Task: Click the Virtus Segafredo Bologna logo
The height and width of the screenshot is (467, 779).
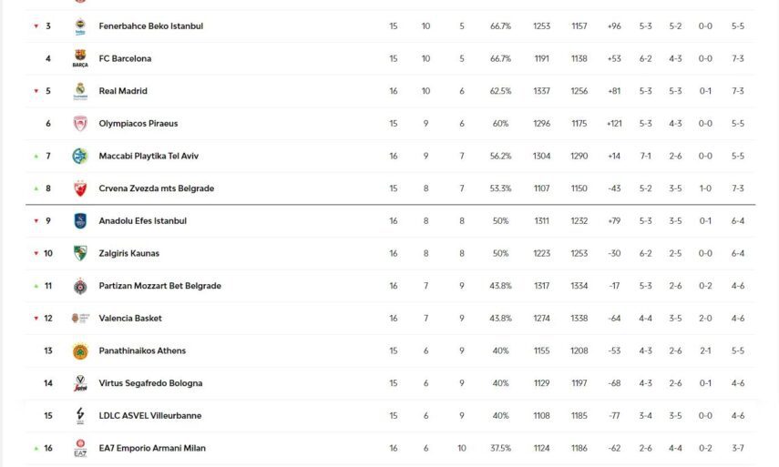Action: tap(80, 383)
